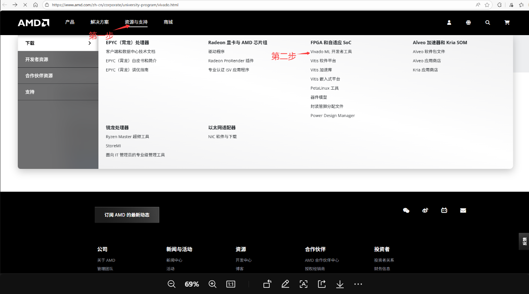Open the 解决方案 menu
This screenshot has width=529, height=294.
[x=100, y=22]
